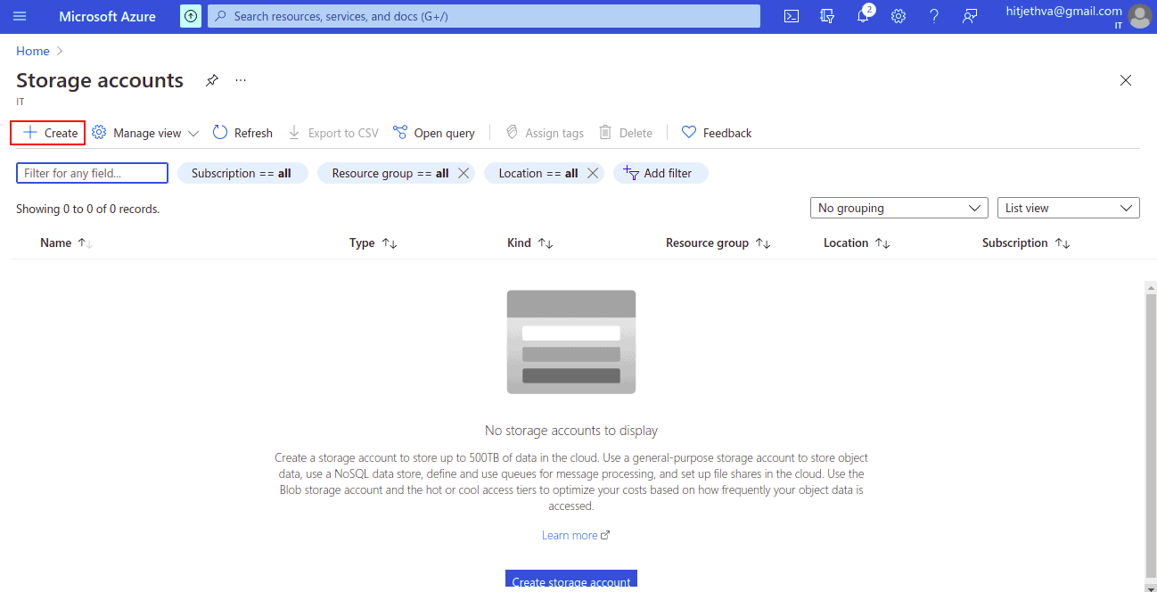Viewport: 1157px width, 592px height.
Task: Open the Subscription == all filter
Action: [242, 173]
